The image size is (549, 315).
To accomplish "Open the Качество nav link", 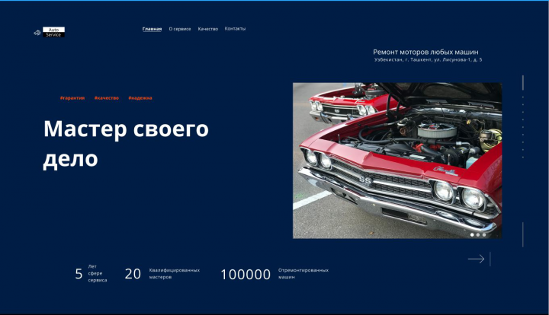I will coord(208,29).
